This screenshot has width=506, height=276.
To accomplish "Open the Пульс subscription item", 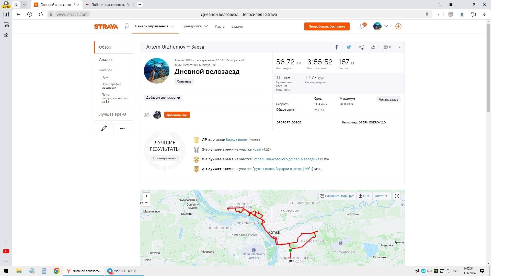I will click(x=106, y=77).
